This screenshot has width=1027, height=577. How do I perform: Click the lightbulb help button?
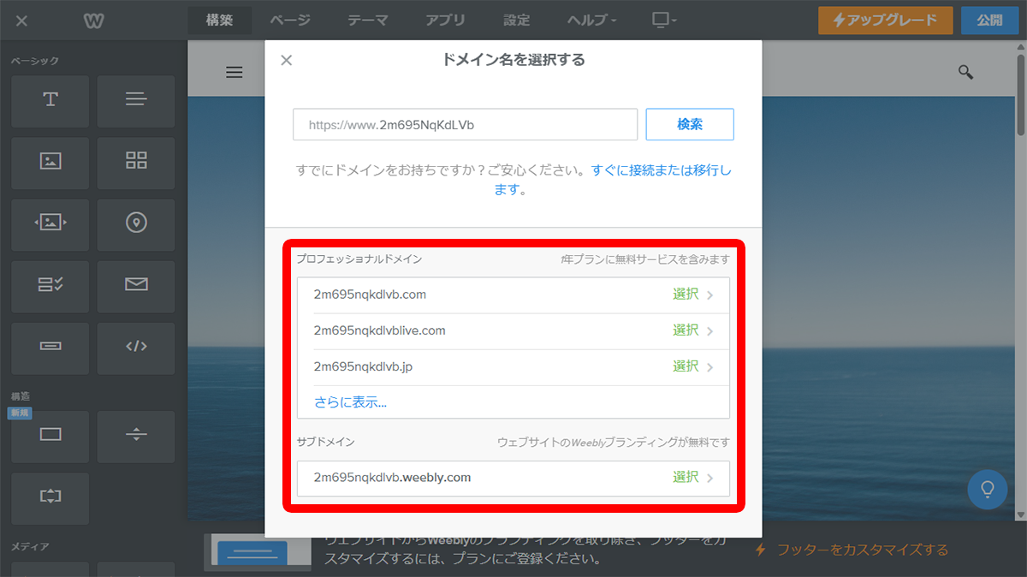(x=987, y=490)
